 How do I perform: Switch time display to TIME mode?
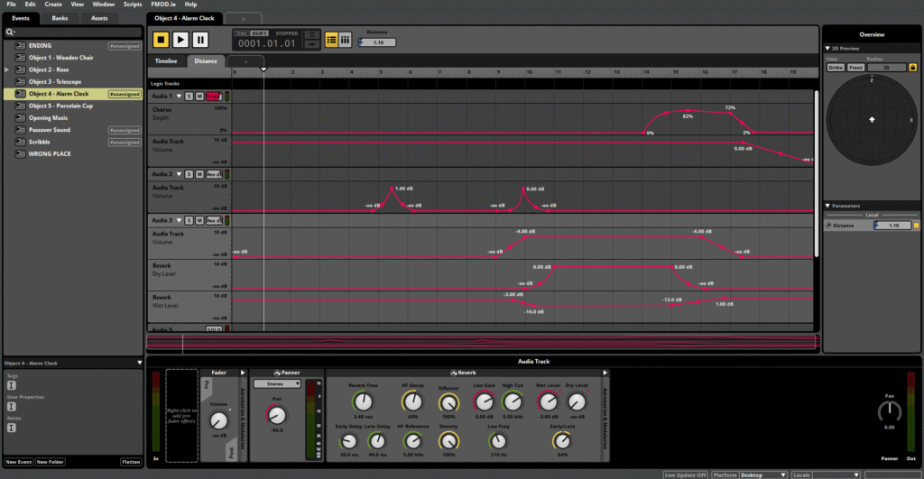242,33
